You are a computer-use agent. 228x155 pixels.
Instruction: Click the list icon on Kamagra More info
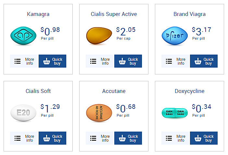[x=18, y=61]
